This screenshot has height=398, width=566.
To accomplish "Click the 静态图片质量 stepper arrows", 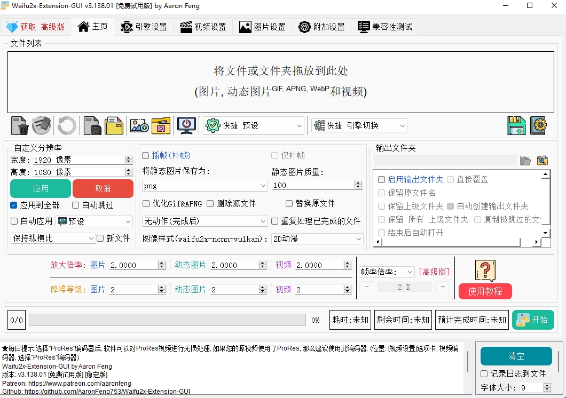I will point(358,185).
